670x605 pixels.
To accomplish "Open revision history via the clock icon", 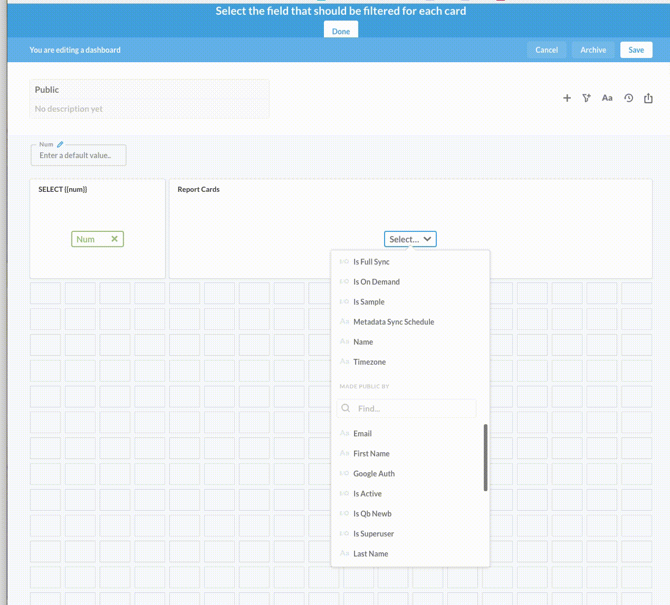I will click(628, 98).
